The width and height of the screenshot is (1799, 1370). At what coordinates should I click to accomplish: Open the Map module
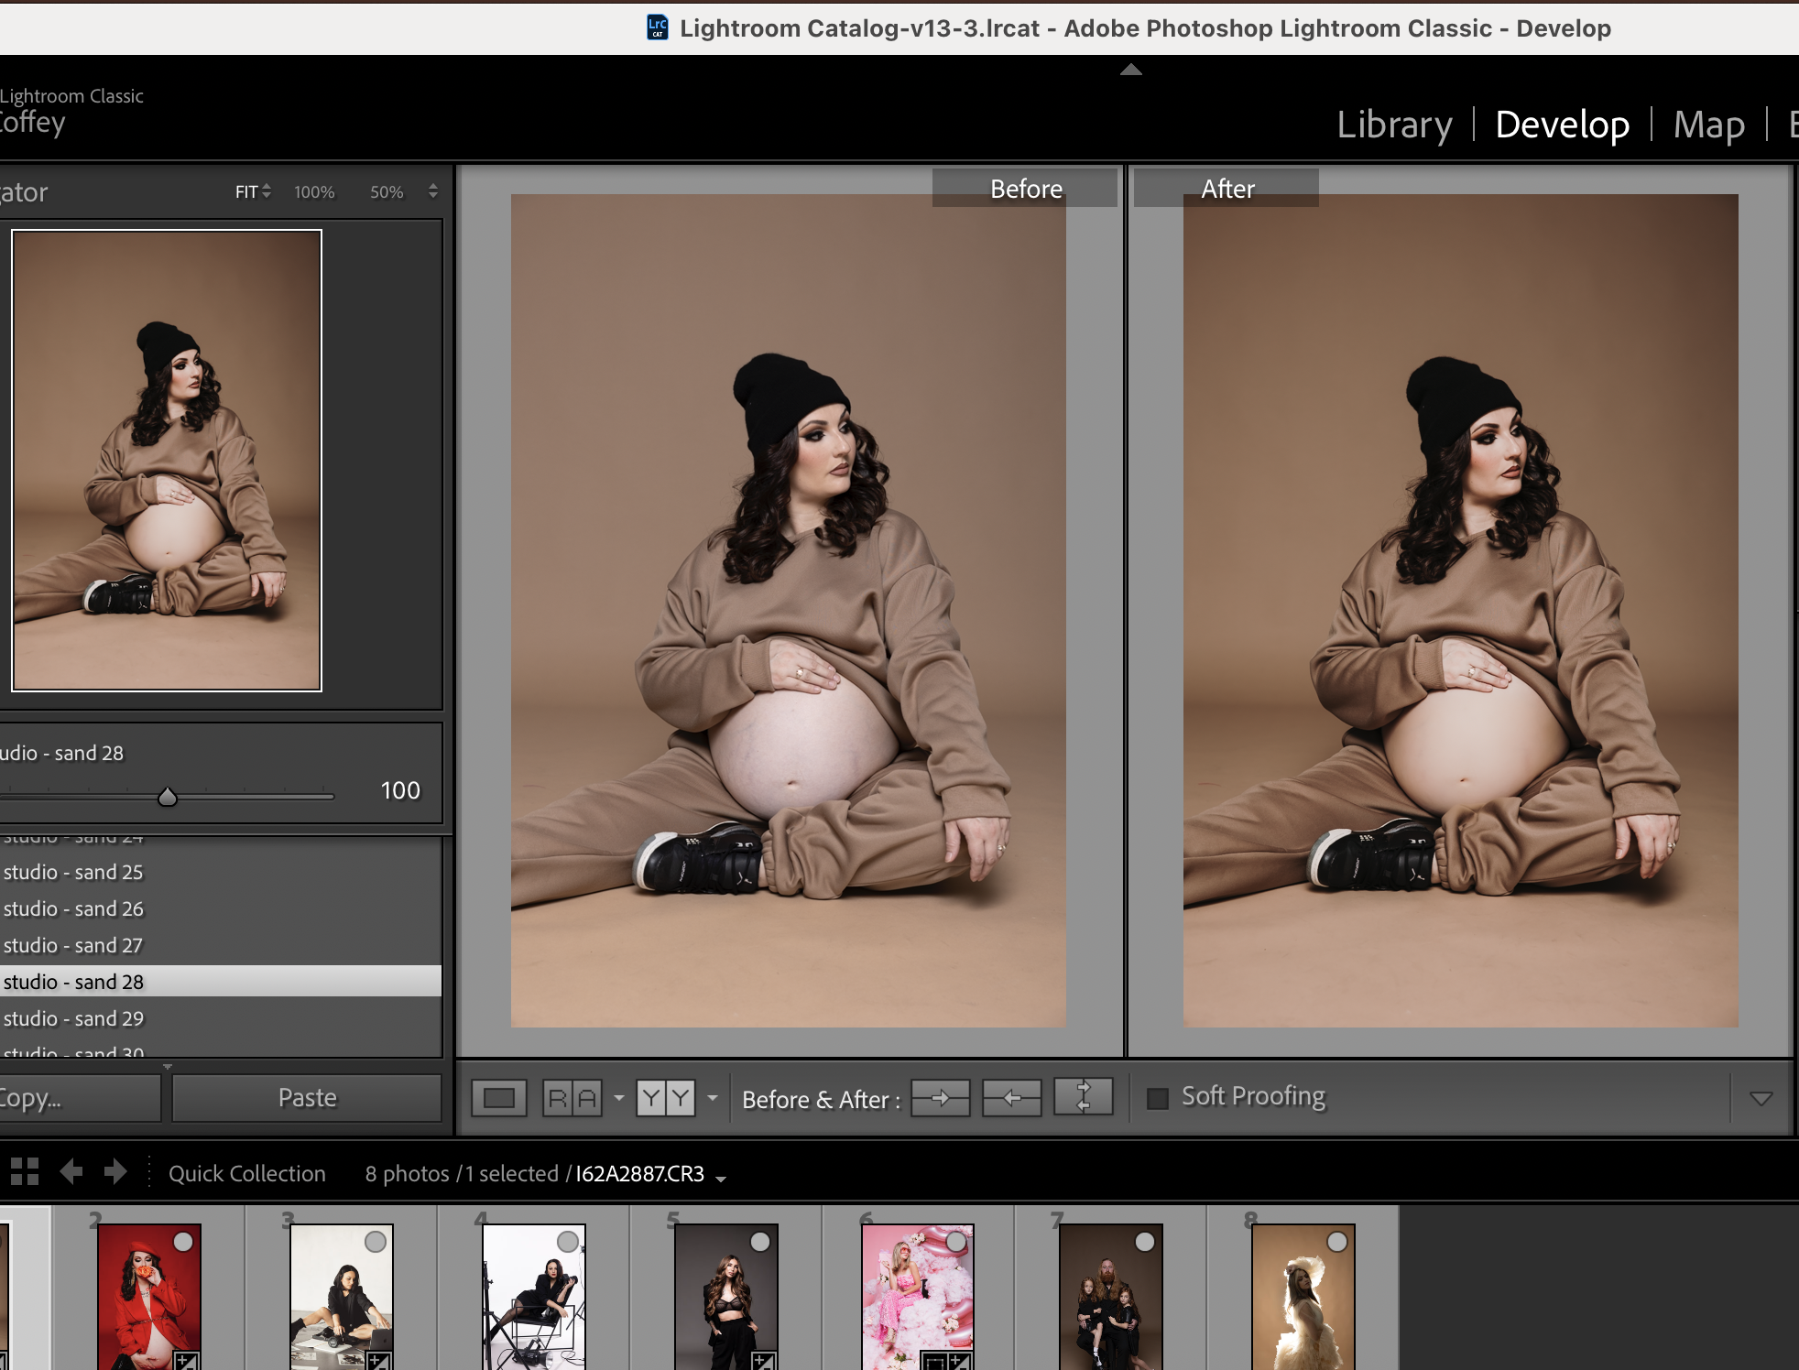tap(1708, 125)
